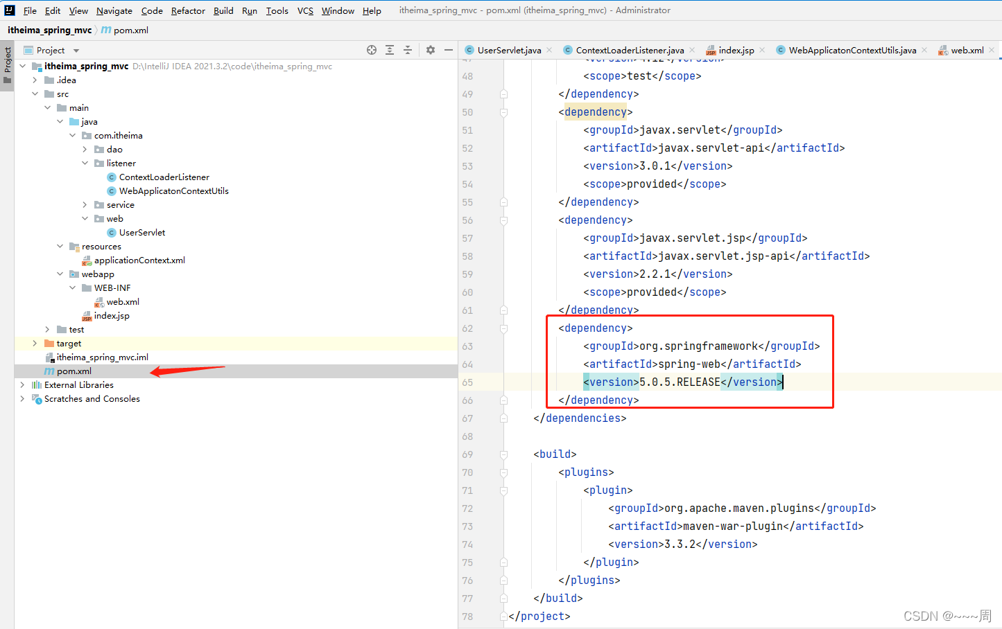Screen dimensions: 1002x629
Task: Collapse the itheima_spring_mvc project root
Action: tap(22, 66)
